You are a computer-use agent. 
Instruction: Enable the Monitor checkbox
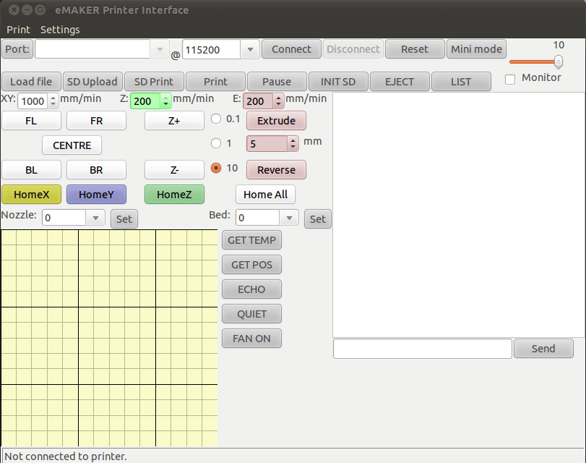pyautogui.click(x=510, y=79)
